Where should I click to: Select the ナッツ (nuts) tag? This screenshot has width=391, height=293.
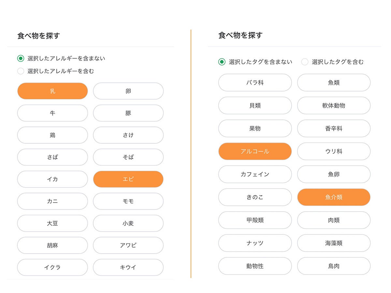pos(255,243)
